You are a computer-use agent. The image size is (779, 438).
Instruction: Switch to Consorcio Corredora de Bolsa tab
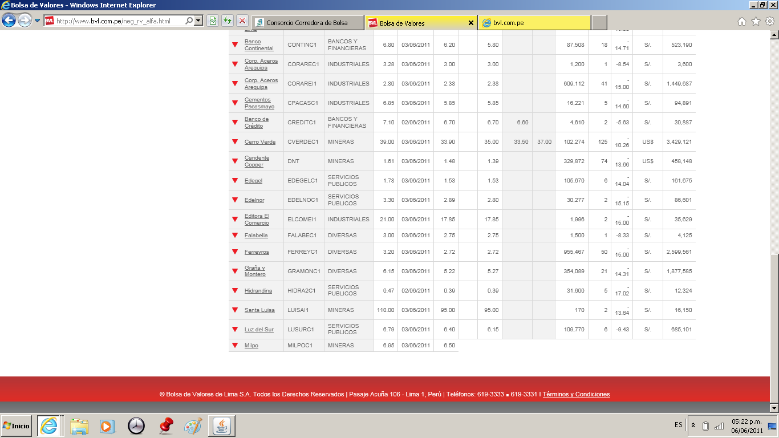click(307, 23)
